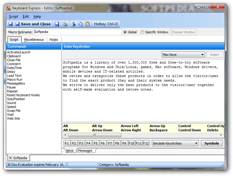Close the Softpedia document tab
The height and width of the screenshot is (176, 233).
10,158
